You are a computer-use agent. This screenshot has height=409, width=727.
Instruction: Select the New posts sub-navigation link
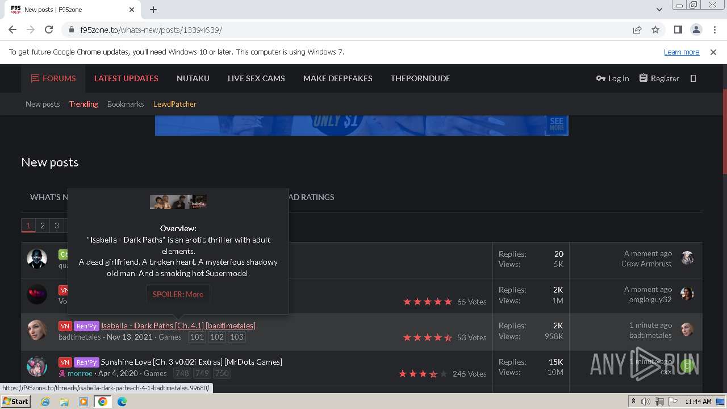[43, 104]
